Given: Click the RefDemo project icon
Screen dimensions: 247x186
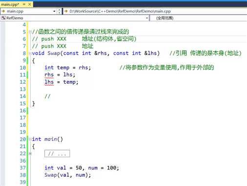Looking at the screenshot, I should tap(3, 18).
